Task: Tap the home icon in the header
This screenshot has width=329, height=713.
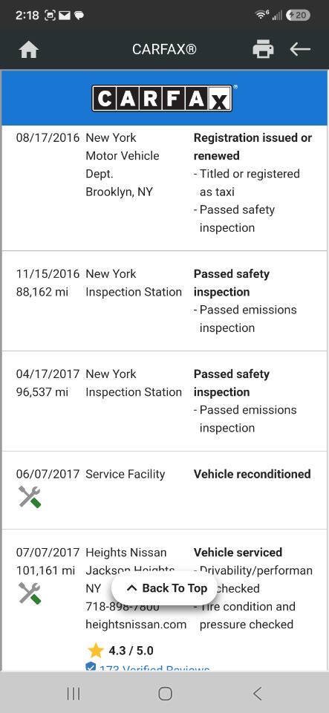Action: [28, 50]
